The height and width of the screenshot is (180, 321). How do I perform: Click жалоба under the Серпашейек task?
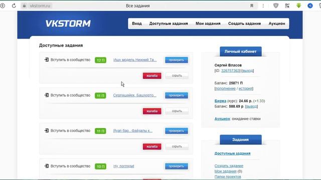(x=152, y=111)
